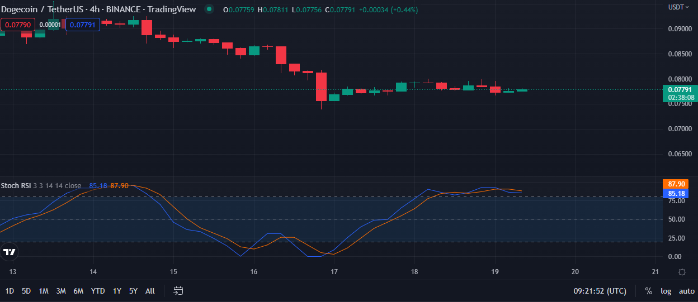Click the blue buy price 0.07791 button
698x302 pixels.
click(83, 25)
